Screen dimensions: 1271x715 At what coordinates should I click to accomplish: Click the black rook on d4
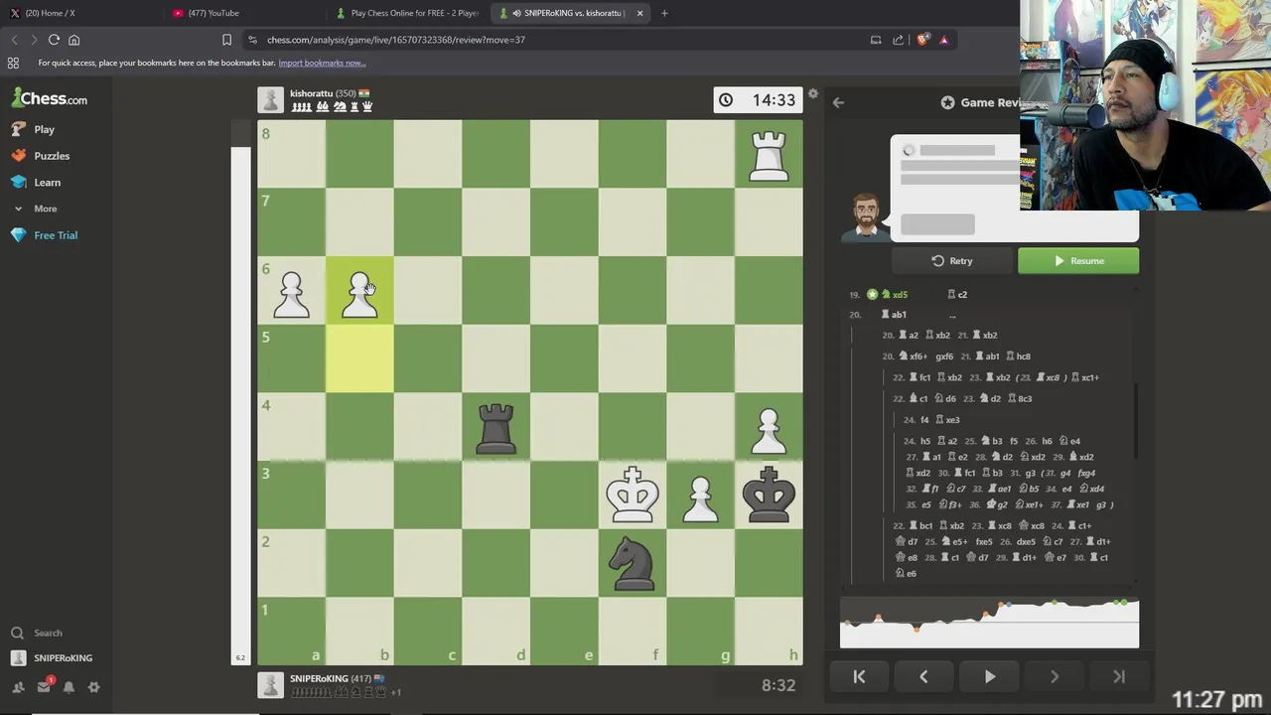coord(495,427)
